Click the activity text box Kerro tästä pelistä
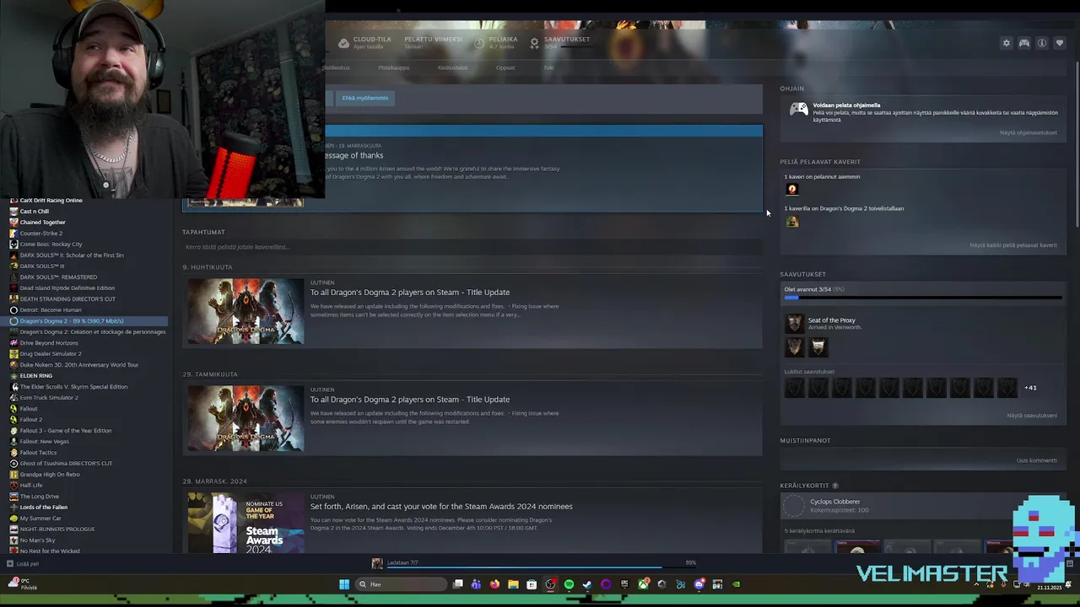This screenshot has width=1080, height=607. click(x=472, y=247)
